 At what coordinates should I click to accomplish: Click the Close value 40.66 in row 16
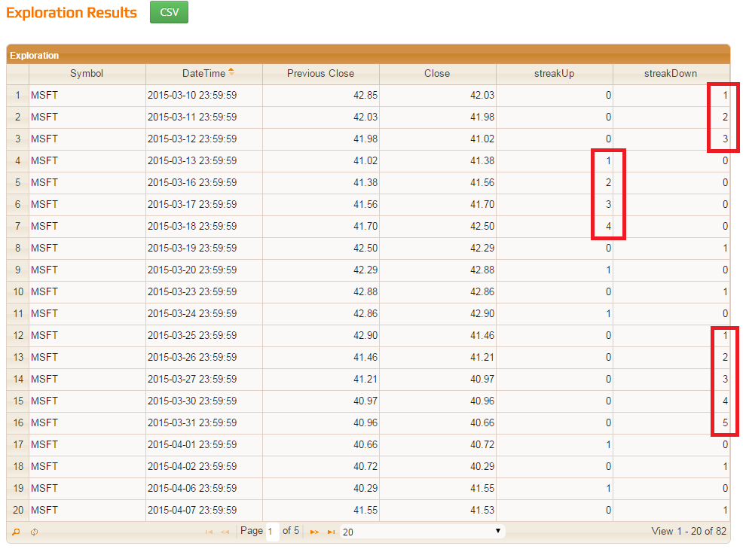click(482, 422)
